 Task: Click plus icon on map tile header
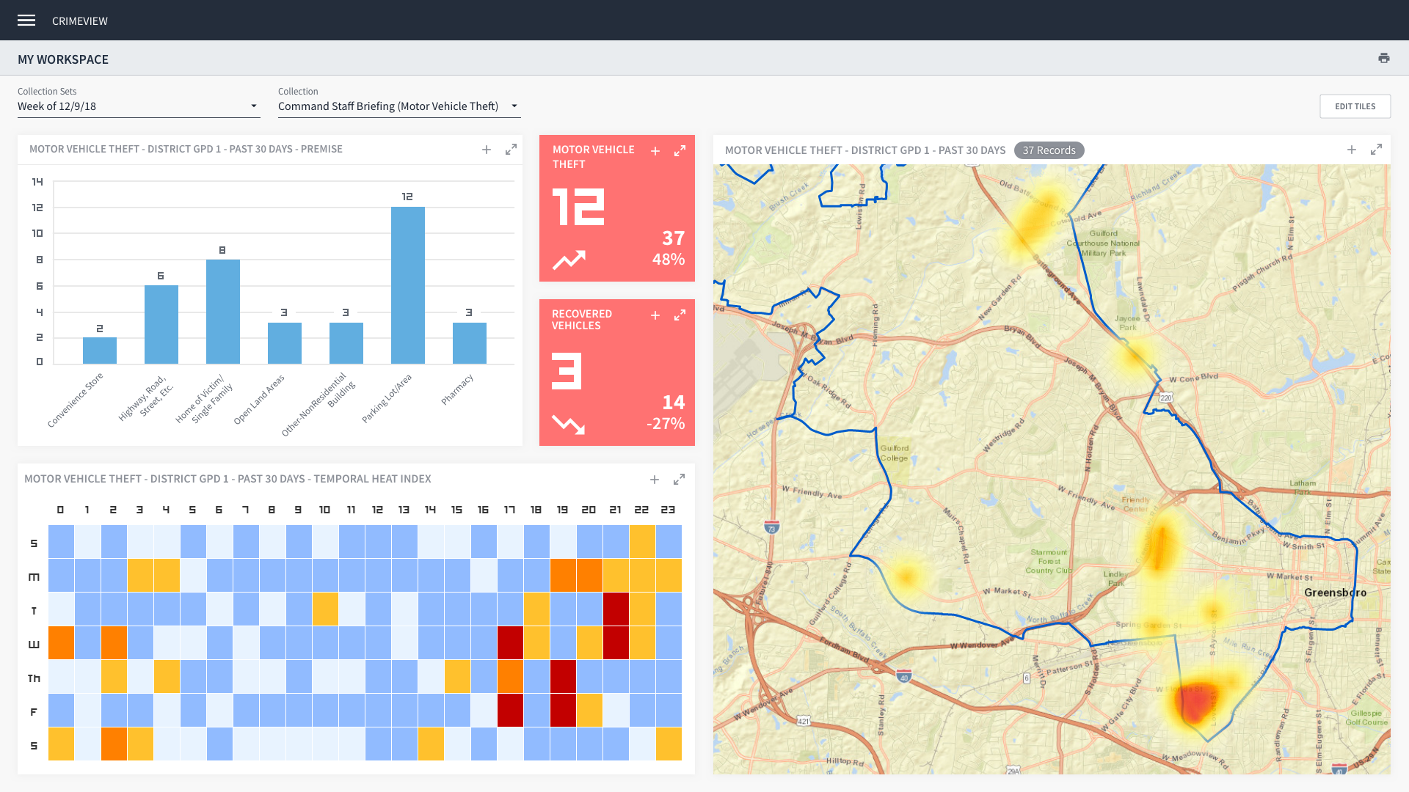click(x=1352, y=150)
